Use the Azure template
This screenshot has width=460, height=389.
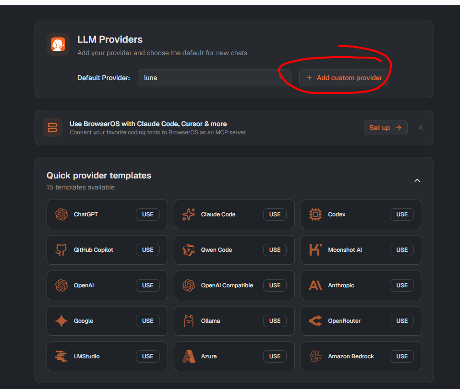click(275, 356)
